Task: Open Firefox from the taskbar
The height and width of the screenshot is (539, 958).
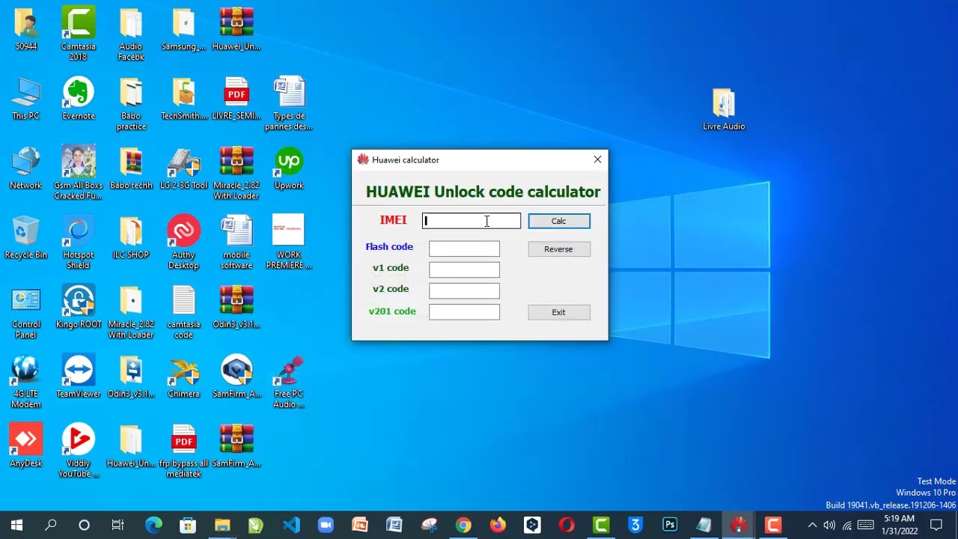Action: [498, 525]
